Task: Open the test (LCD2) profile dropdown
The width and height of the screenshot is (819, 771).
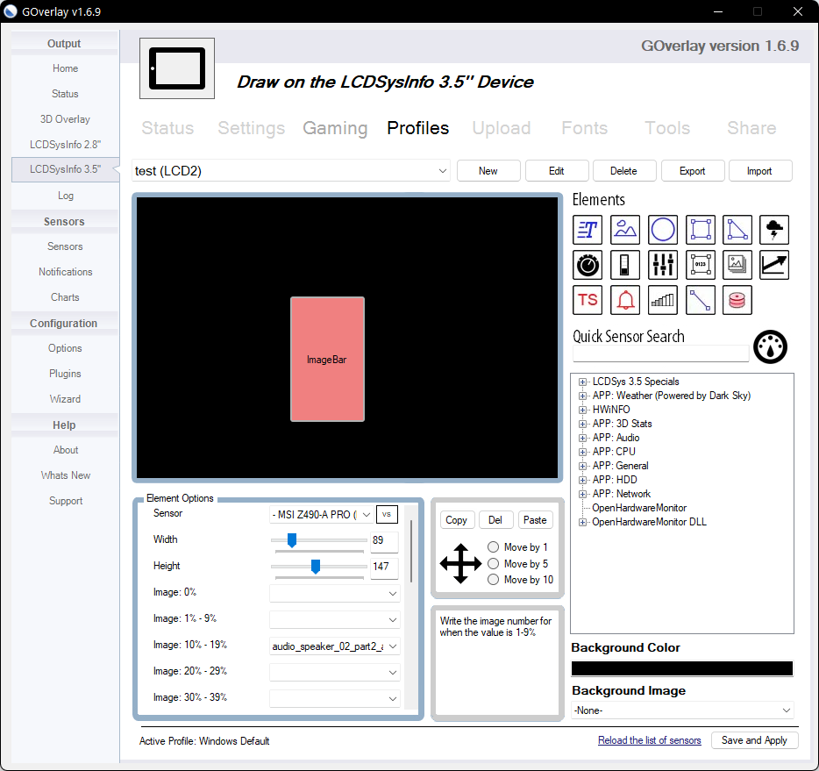Action: (291, 171)
